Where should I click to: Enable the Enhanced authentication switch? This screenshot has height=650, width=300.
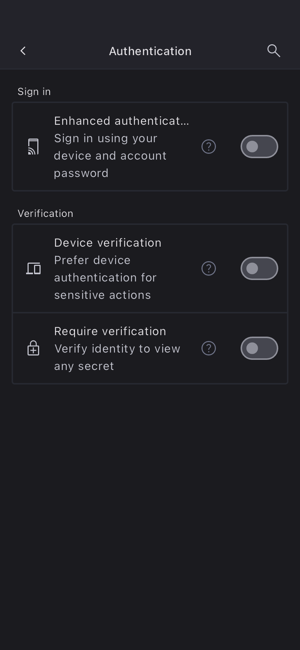click(x=259, y=147)
